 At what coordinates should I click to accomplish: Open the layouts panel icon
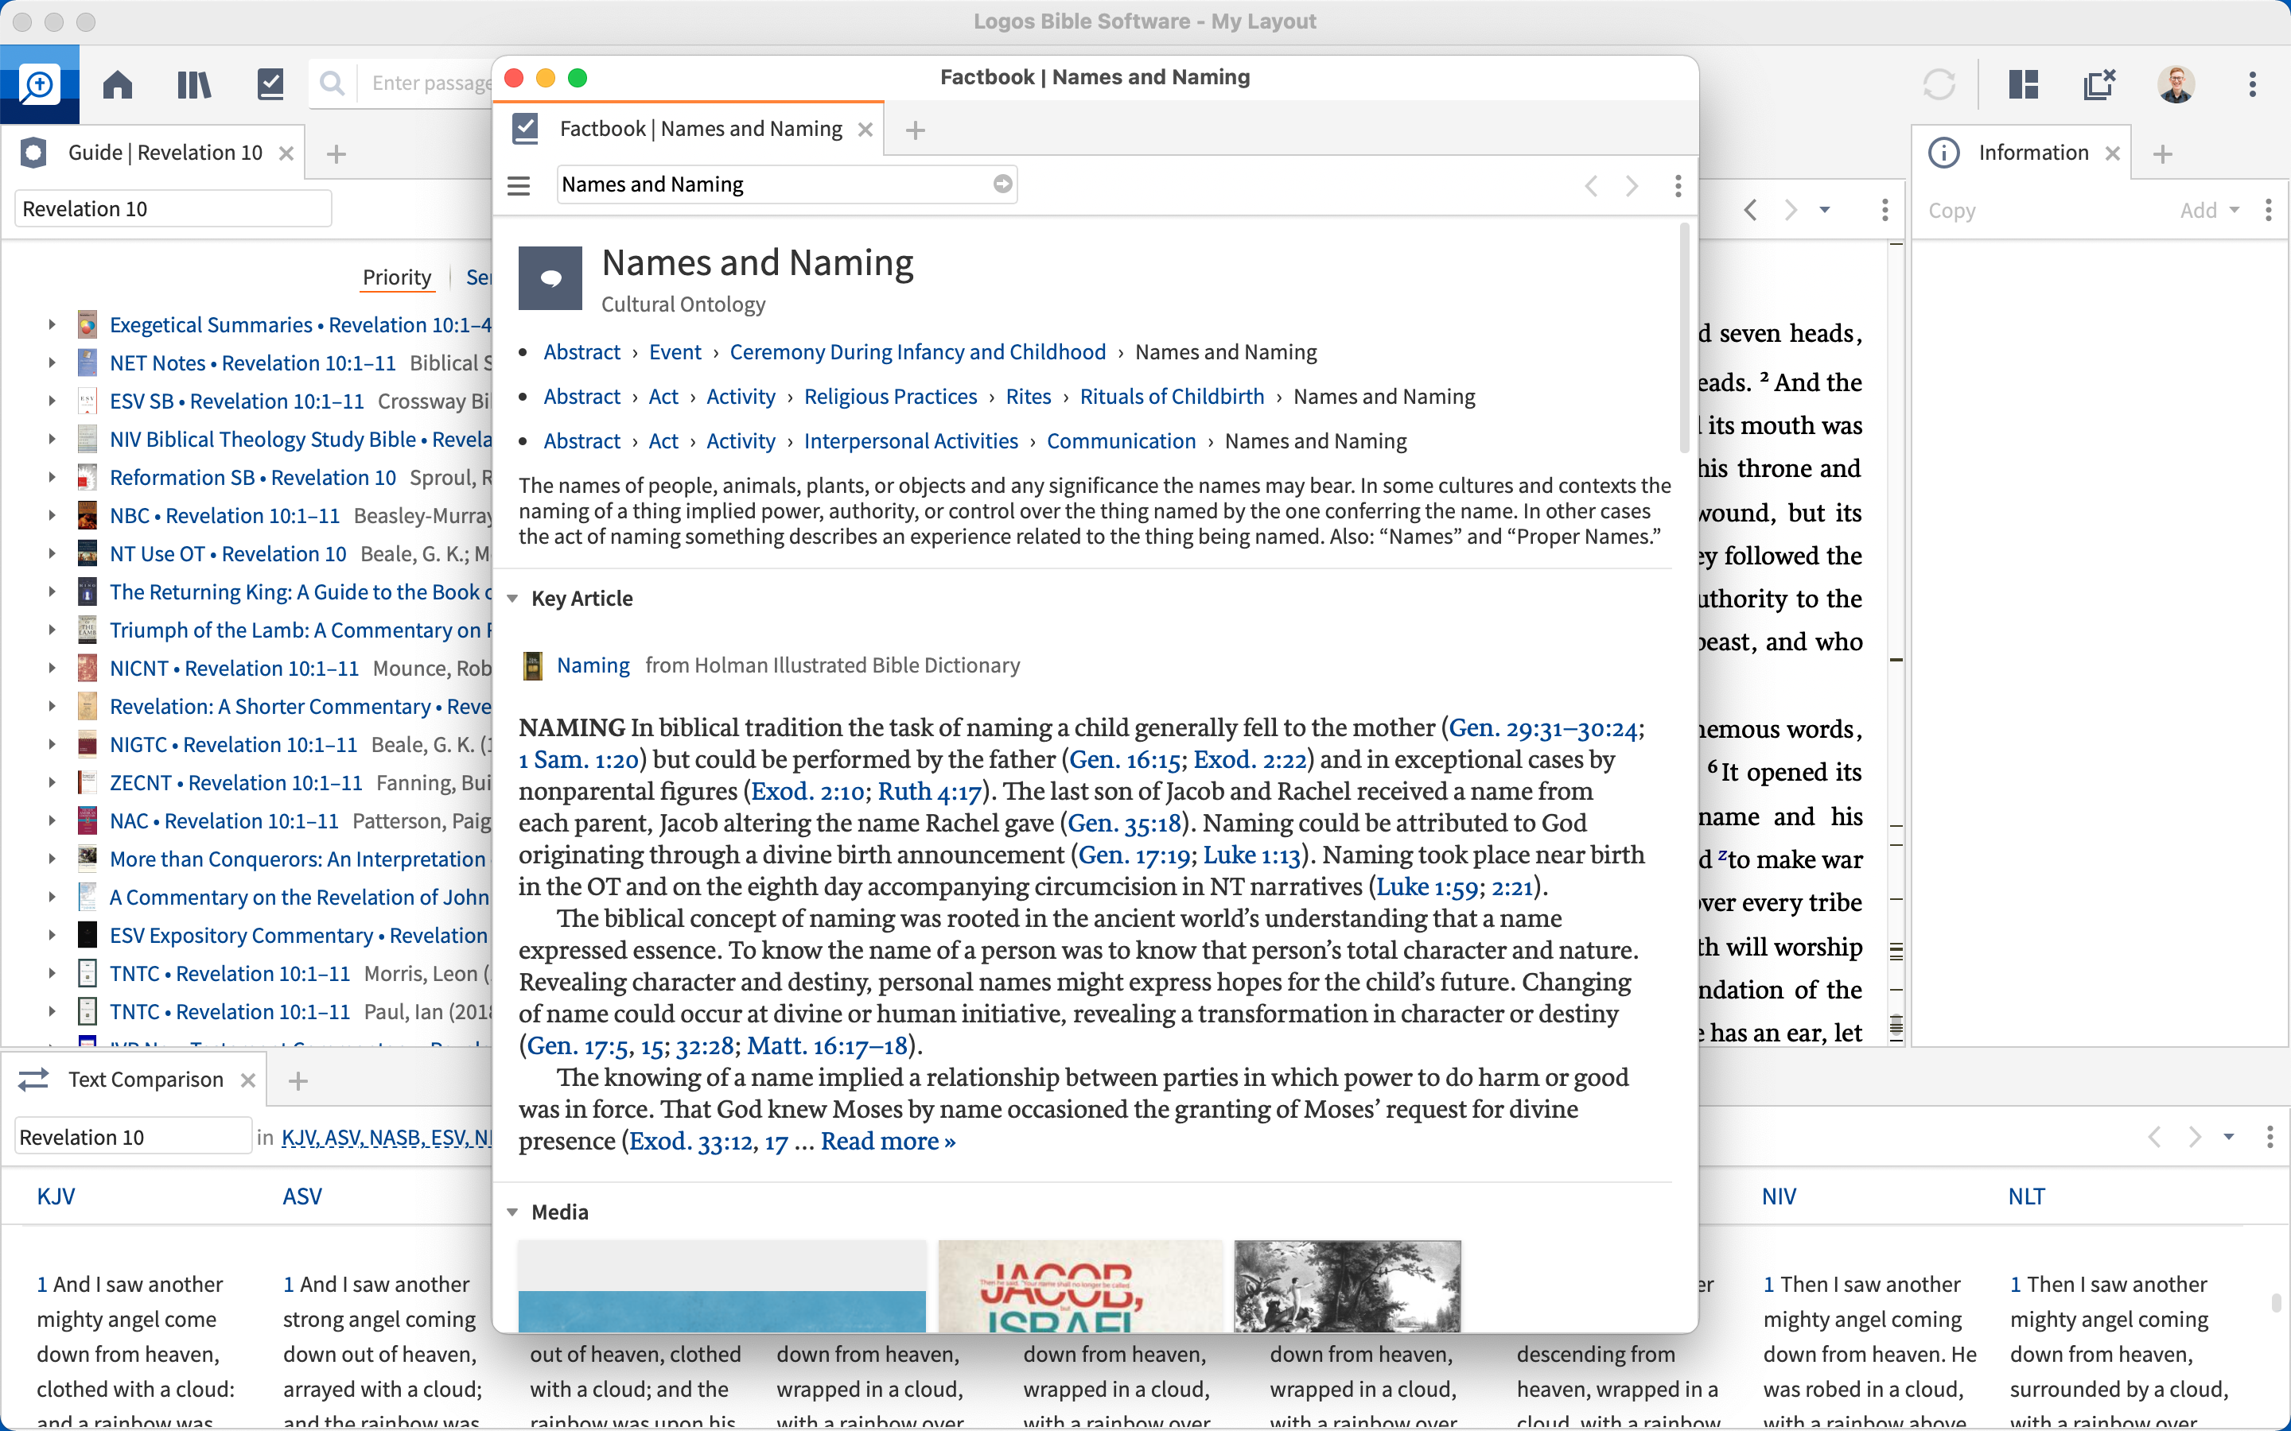(2022, 84)
